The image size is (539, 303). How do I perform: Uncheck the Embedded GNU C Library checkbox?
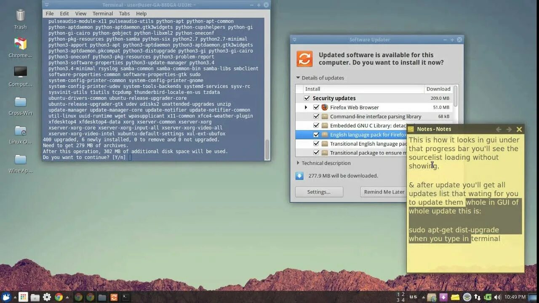[x=316, y=125]
